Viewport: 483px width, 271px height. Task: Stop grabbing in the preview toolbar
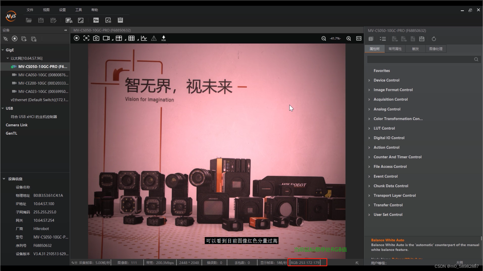click(76, 38)
